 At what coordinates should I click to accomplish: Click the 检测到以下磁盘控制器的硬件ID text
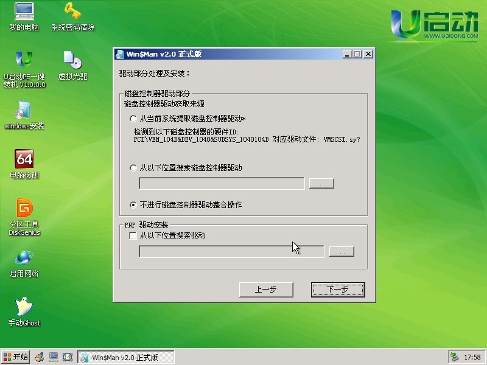[186, 132]
